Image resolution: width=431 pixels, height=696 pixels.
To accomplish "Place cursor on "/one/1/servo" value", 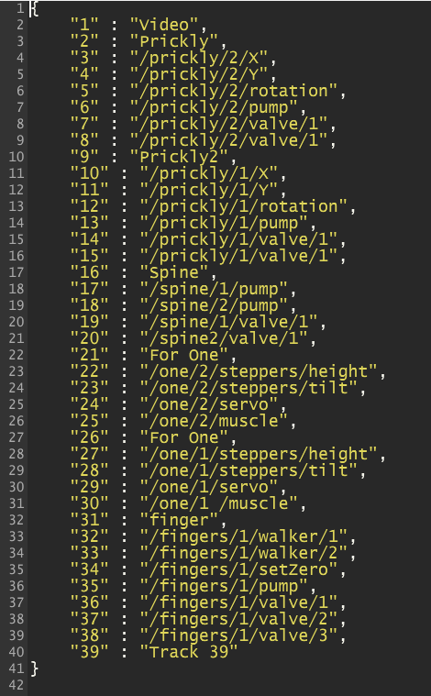I will 208,487.
